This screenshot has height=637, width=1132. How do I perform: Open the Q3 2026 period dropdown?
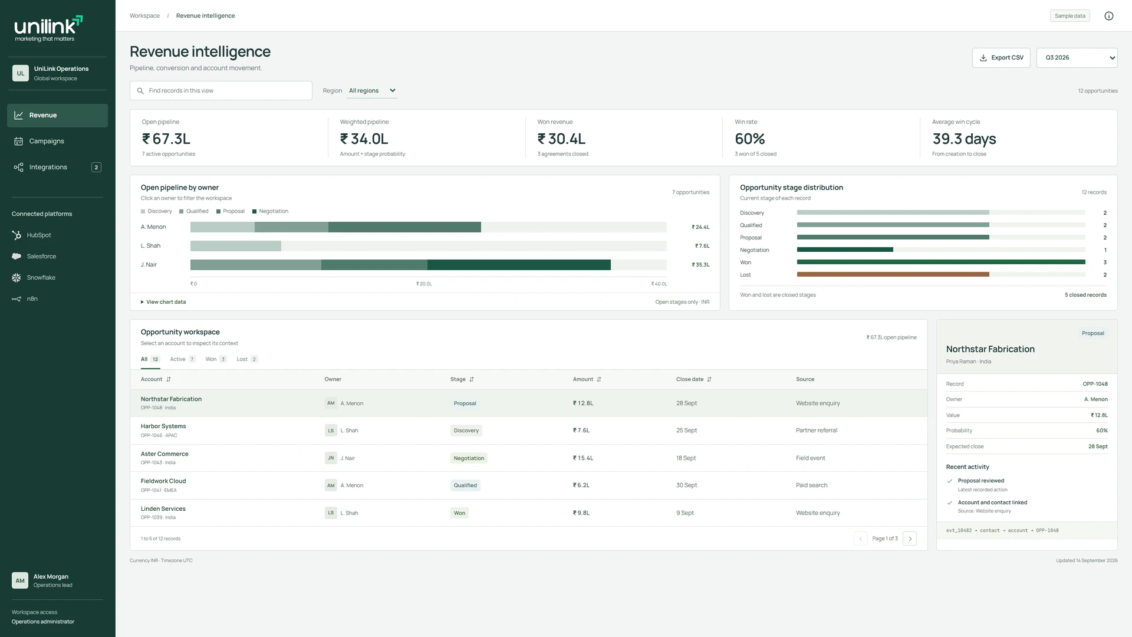click(1077, 58)
